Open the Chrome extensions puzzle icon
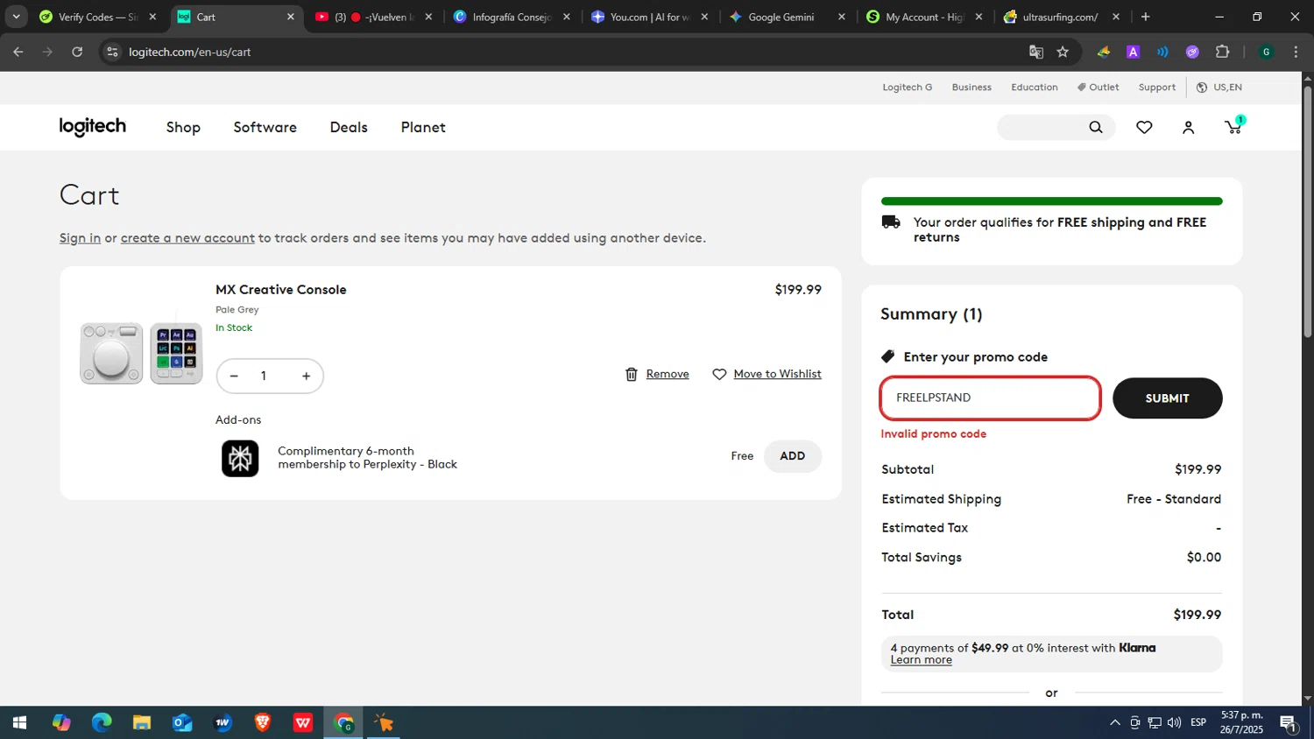The width and height of the screenshot is (1314, 739). point(1223,52)
